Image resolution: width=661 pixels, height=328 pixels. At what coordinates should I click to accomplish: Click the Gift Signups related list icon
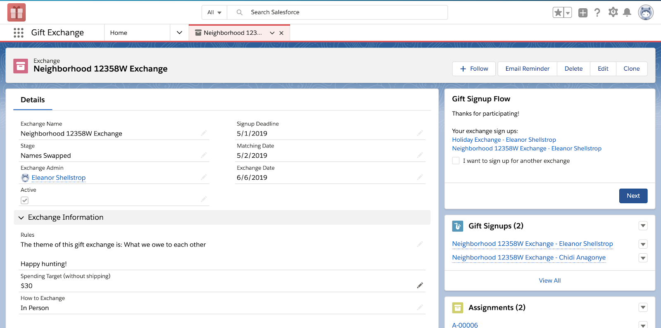[458, 226]
